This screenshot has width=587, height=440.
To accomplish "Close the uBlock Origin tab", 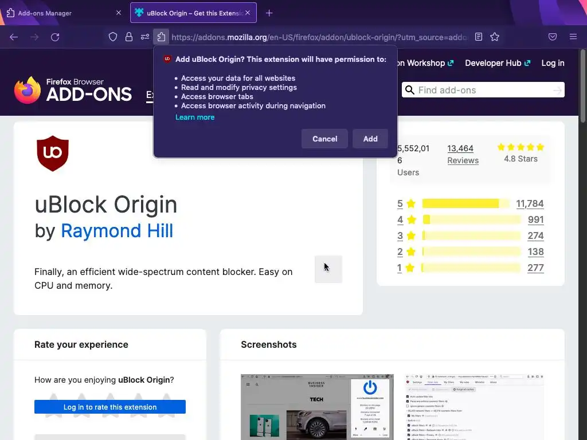I will coord(248,13).
